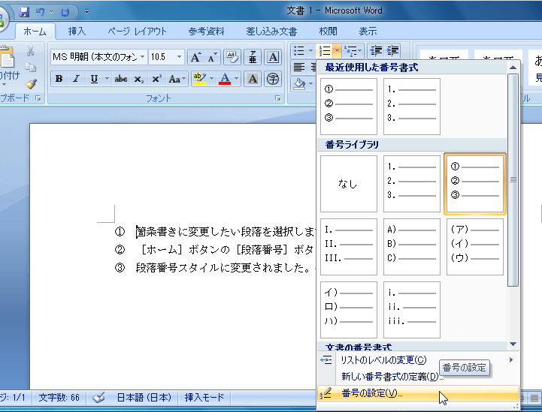Switch to the ページ レイアウト tab
Viewport: 542px width, 412px height.
tap(137, 32)
